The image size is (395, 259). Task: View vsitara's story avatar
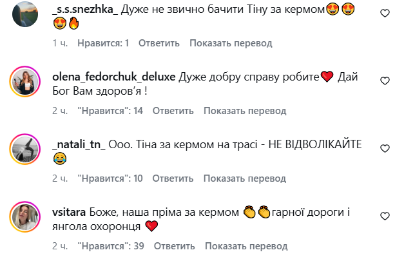click(x=25, y=216)
